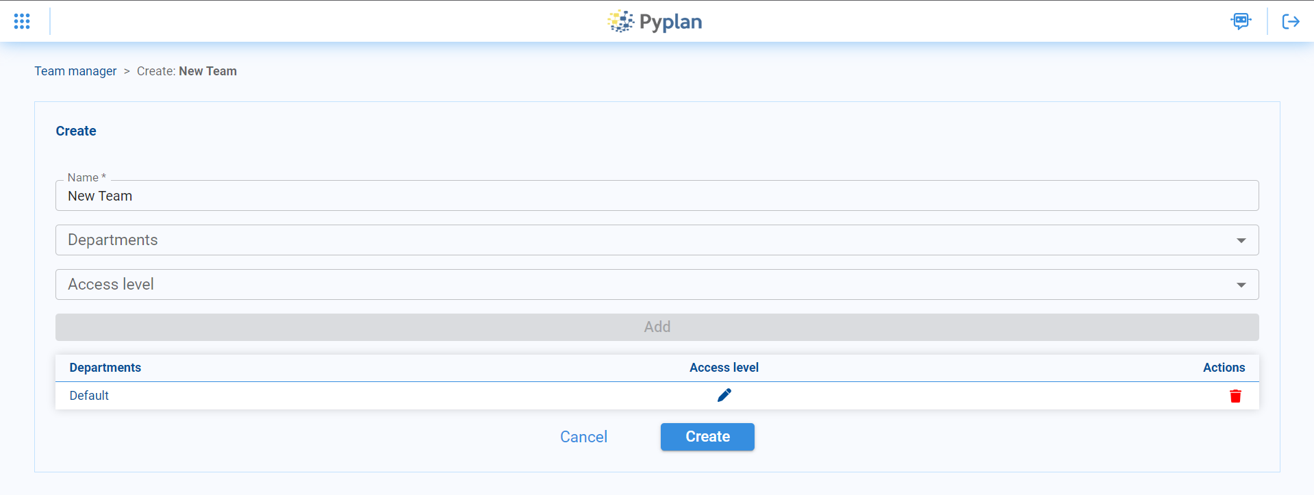This screenshot has height=495, width=1314.
Task: Click the Actions column header
Action: (1224, 368)
